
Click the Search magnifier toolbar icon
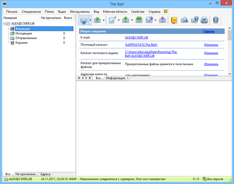185,20
